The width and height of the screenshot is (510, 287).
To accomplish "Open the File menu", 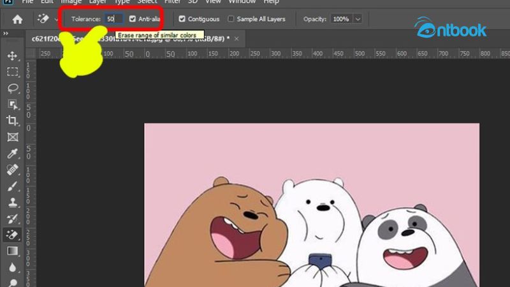I will pos(27,2).
